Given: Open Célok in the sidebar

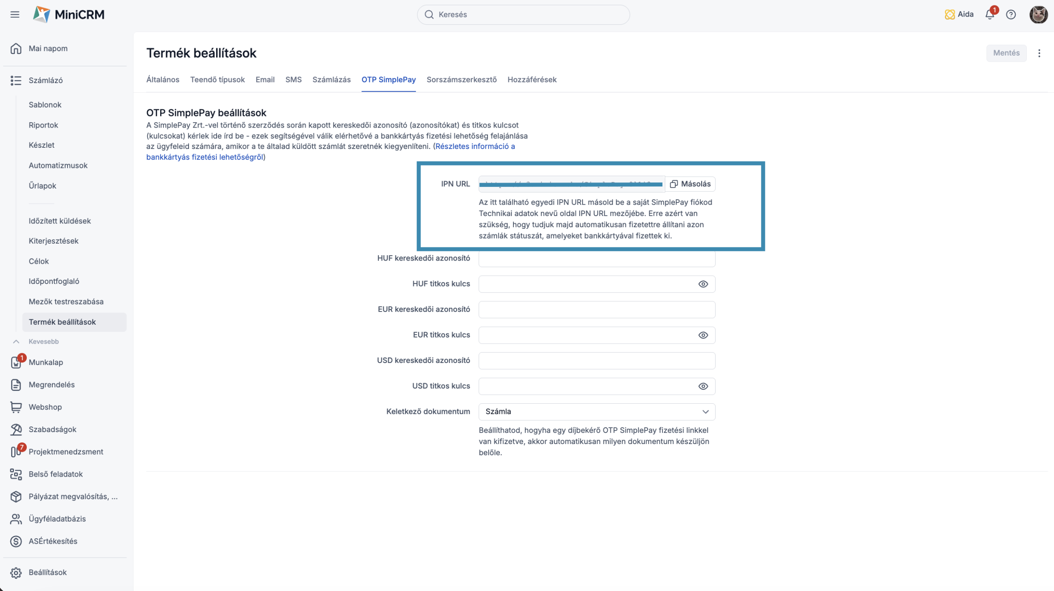Looking at the screenshot, I should pos(39,261).
